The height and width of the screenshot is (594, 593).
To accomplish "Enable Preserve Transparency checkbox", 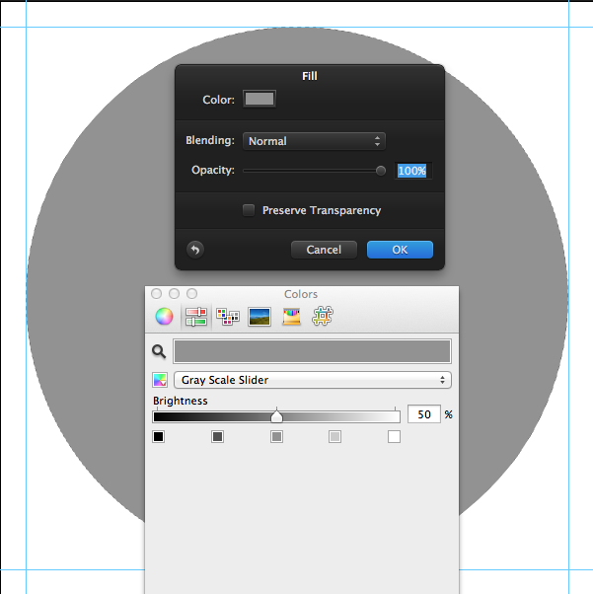I will [249, 210].
